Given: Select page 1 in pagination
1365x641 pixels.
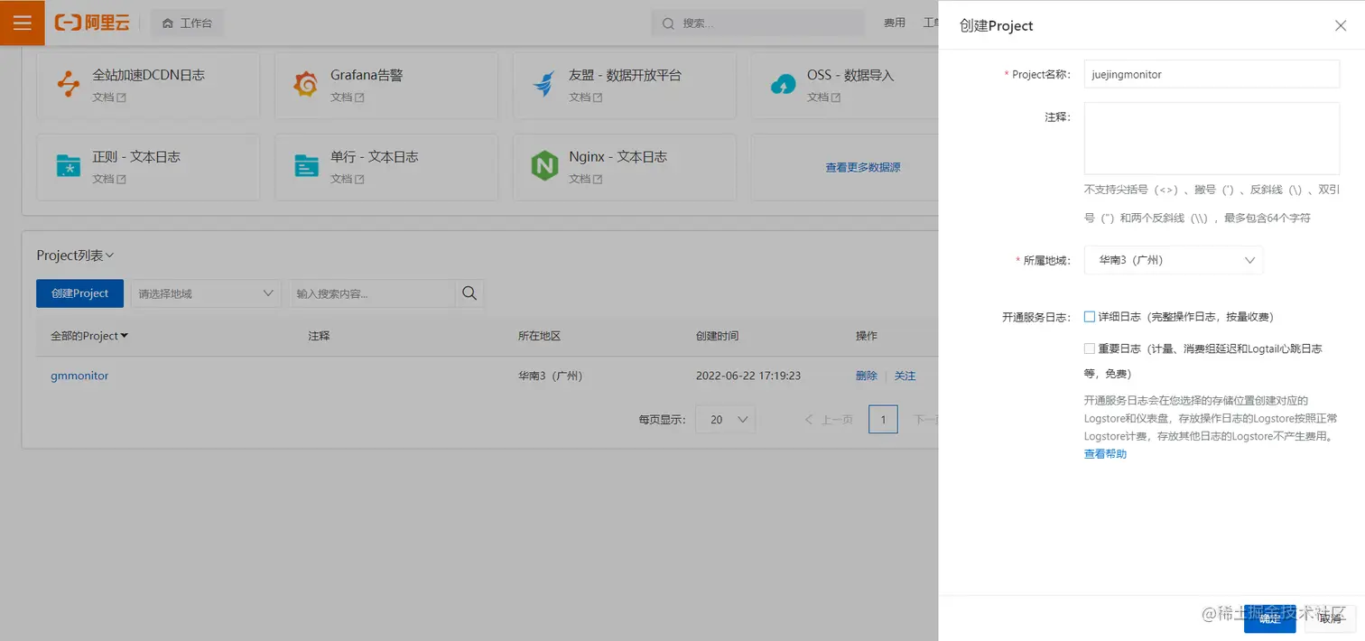Looking at the screenshot, I should point(883,419).
